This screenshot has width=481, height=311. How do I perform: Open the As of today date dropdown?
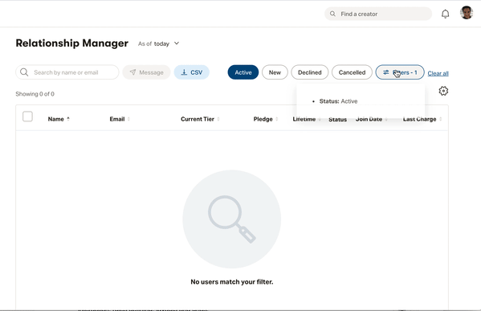[159, 43]
